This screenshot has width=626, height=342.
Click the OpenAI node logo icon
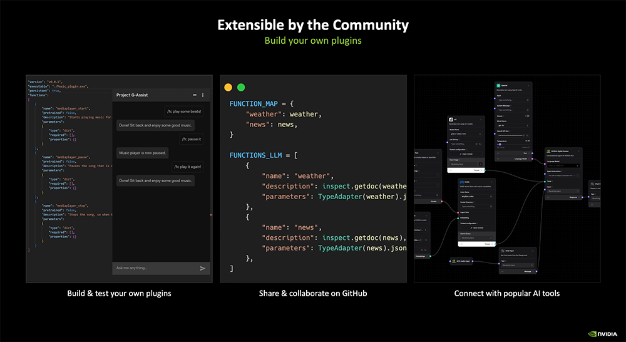pyautogui.click(x=497, y=86)
